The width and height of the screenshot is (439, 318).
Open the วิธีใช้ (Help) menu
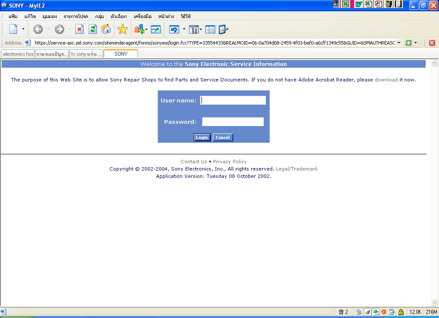186,16
